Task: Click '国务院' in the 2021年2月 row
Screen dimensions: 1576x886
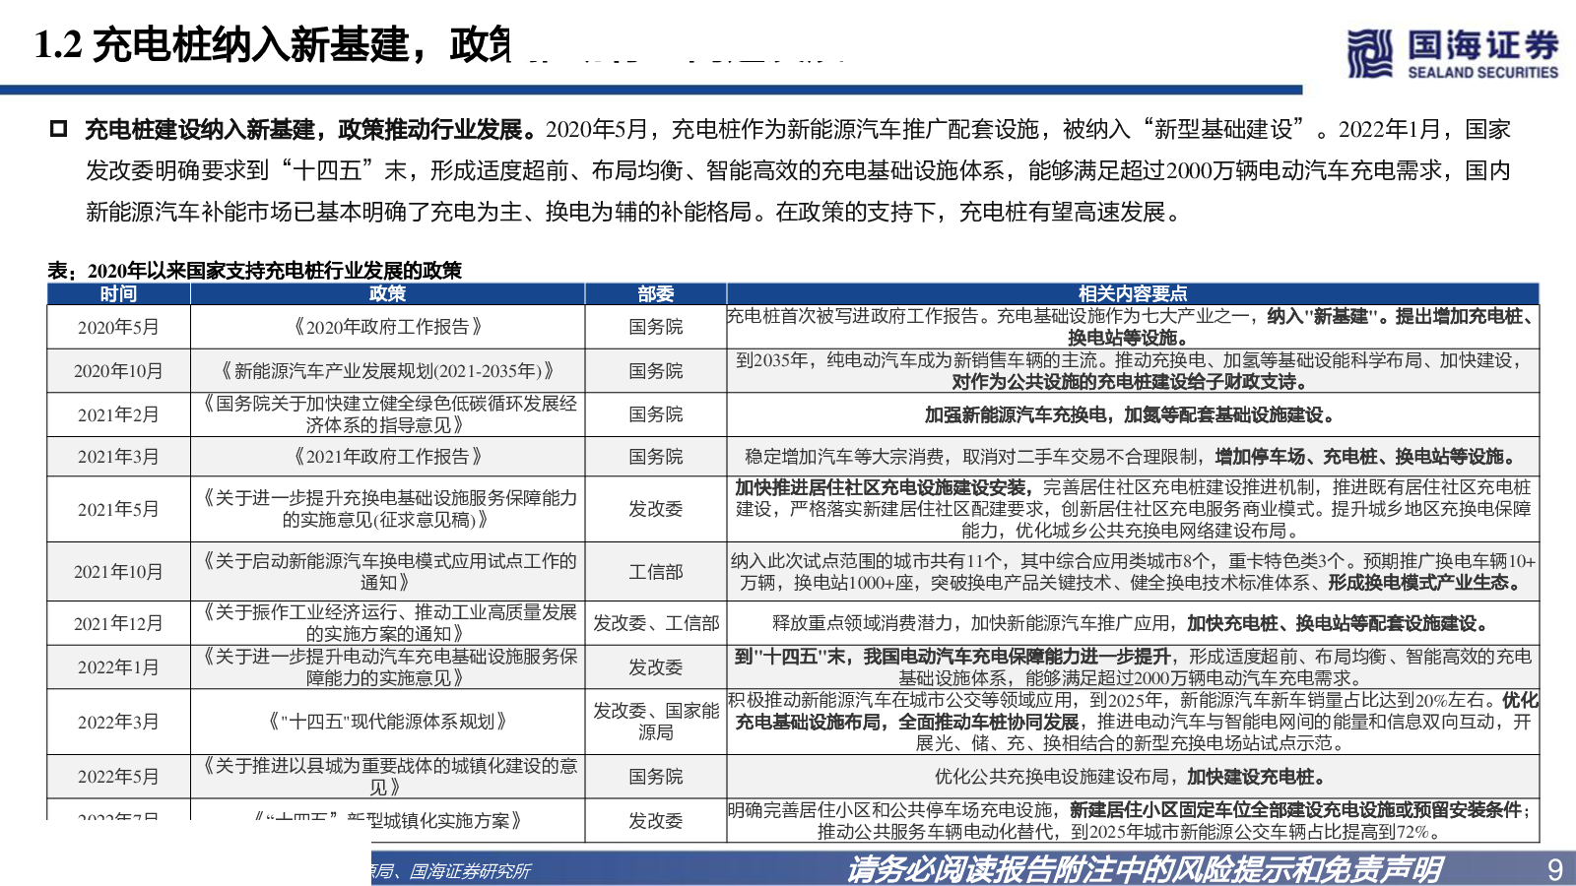Action: point(656,414)
